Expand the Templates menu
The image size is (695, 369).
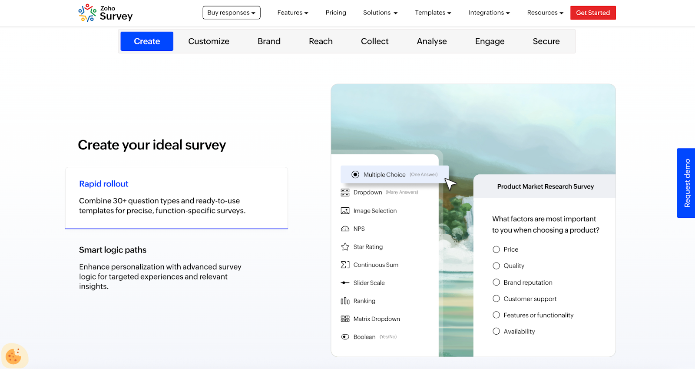[433, 13]
